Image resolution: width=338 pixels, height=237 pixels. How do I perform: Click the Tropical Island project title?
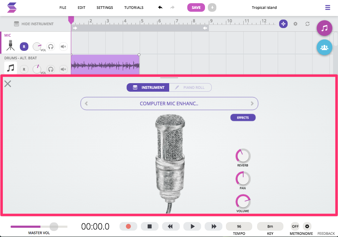point(264,7)
